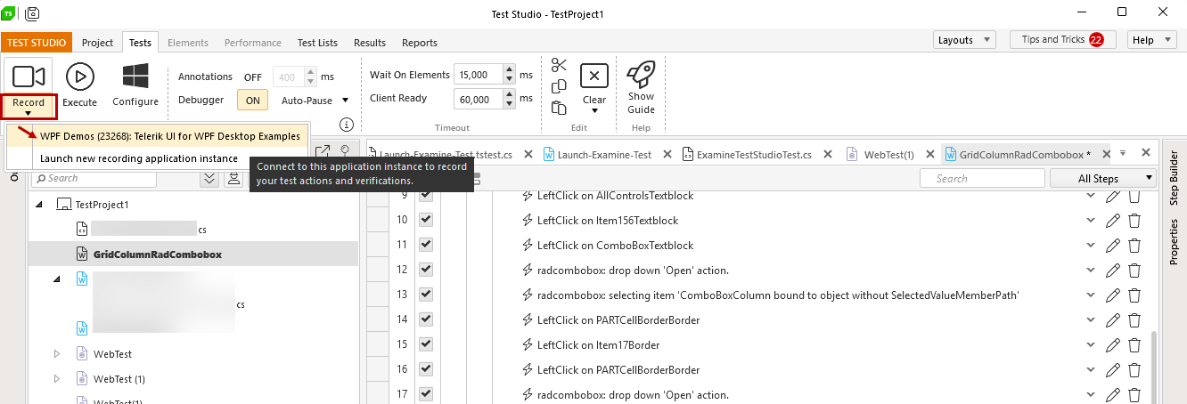Uncheck step 13 checkbox
Viewport: 1187px width, 404px height.
(425, 295)
